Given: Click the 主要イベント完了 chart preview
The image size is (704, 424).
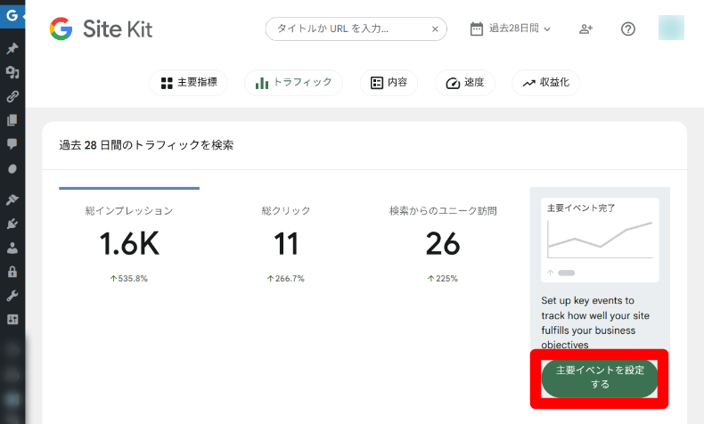Looking at the screenshot, I should pos(600,240).
